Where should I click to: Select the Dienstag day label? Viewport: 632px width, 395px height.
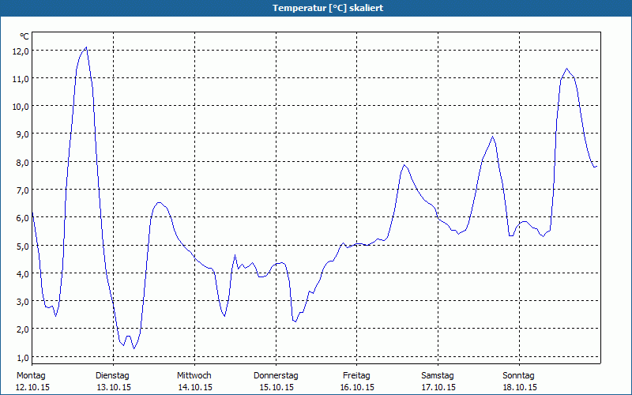click(x=112, y=375)
